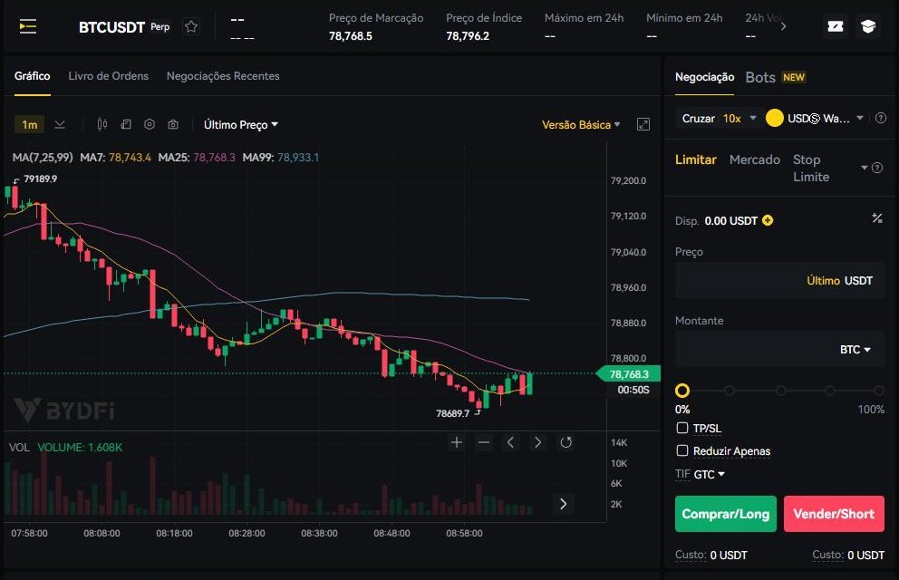The width and height of the screenshot is (899, 580).
Task: Jump to latest bar arrow in volume pane
Action: tap(563, 504)
